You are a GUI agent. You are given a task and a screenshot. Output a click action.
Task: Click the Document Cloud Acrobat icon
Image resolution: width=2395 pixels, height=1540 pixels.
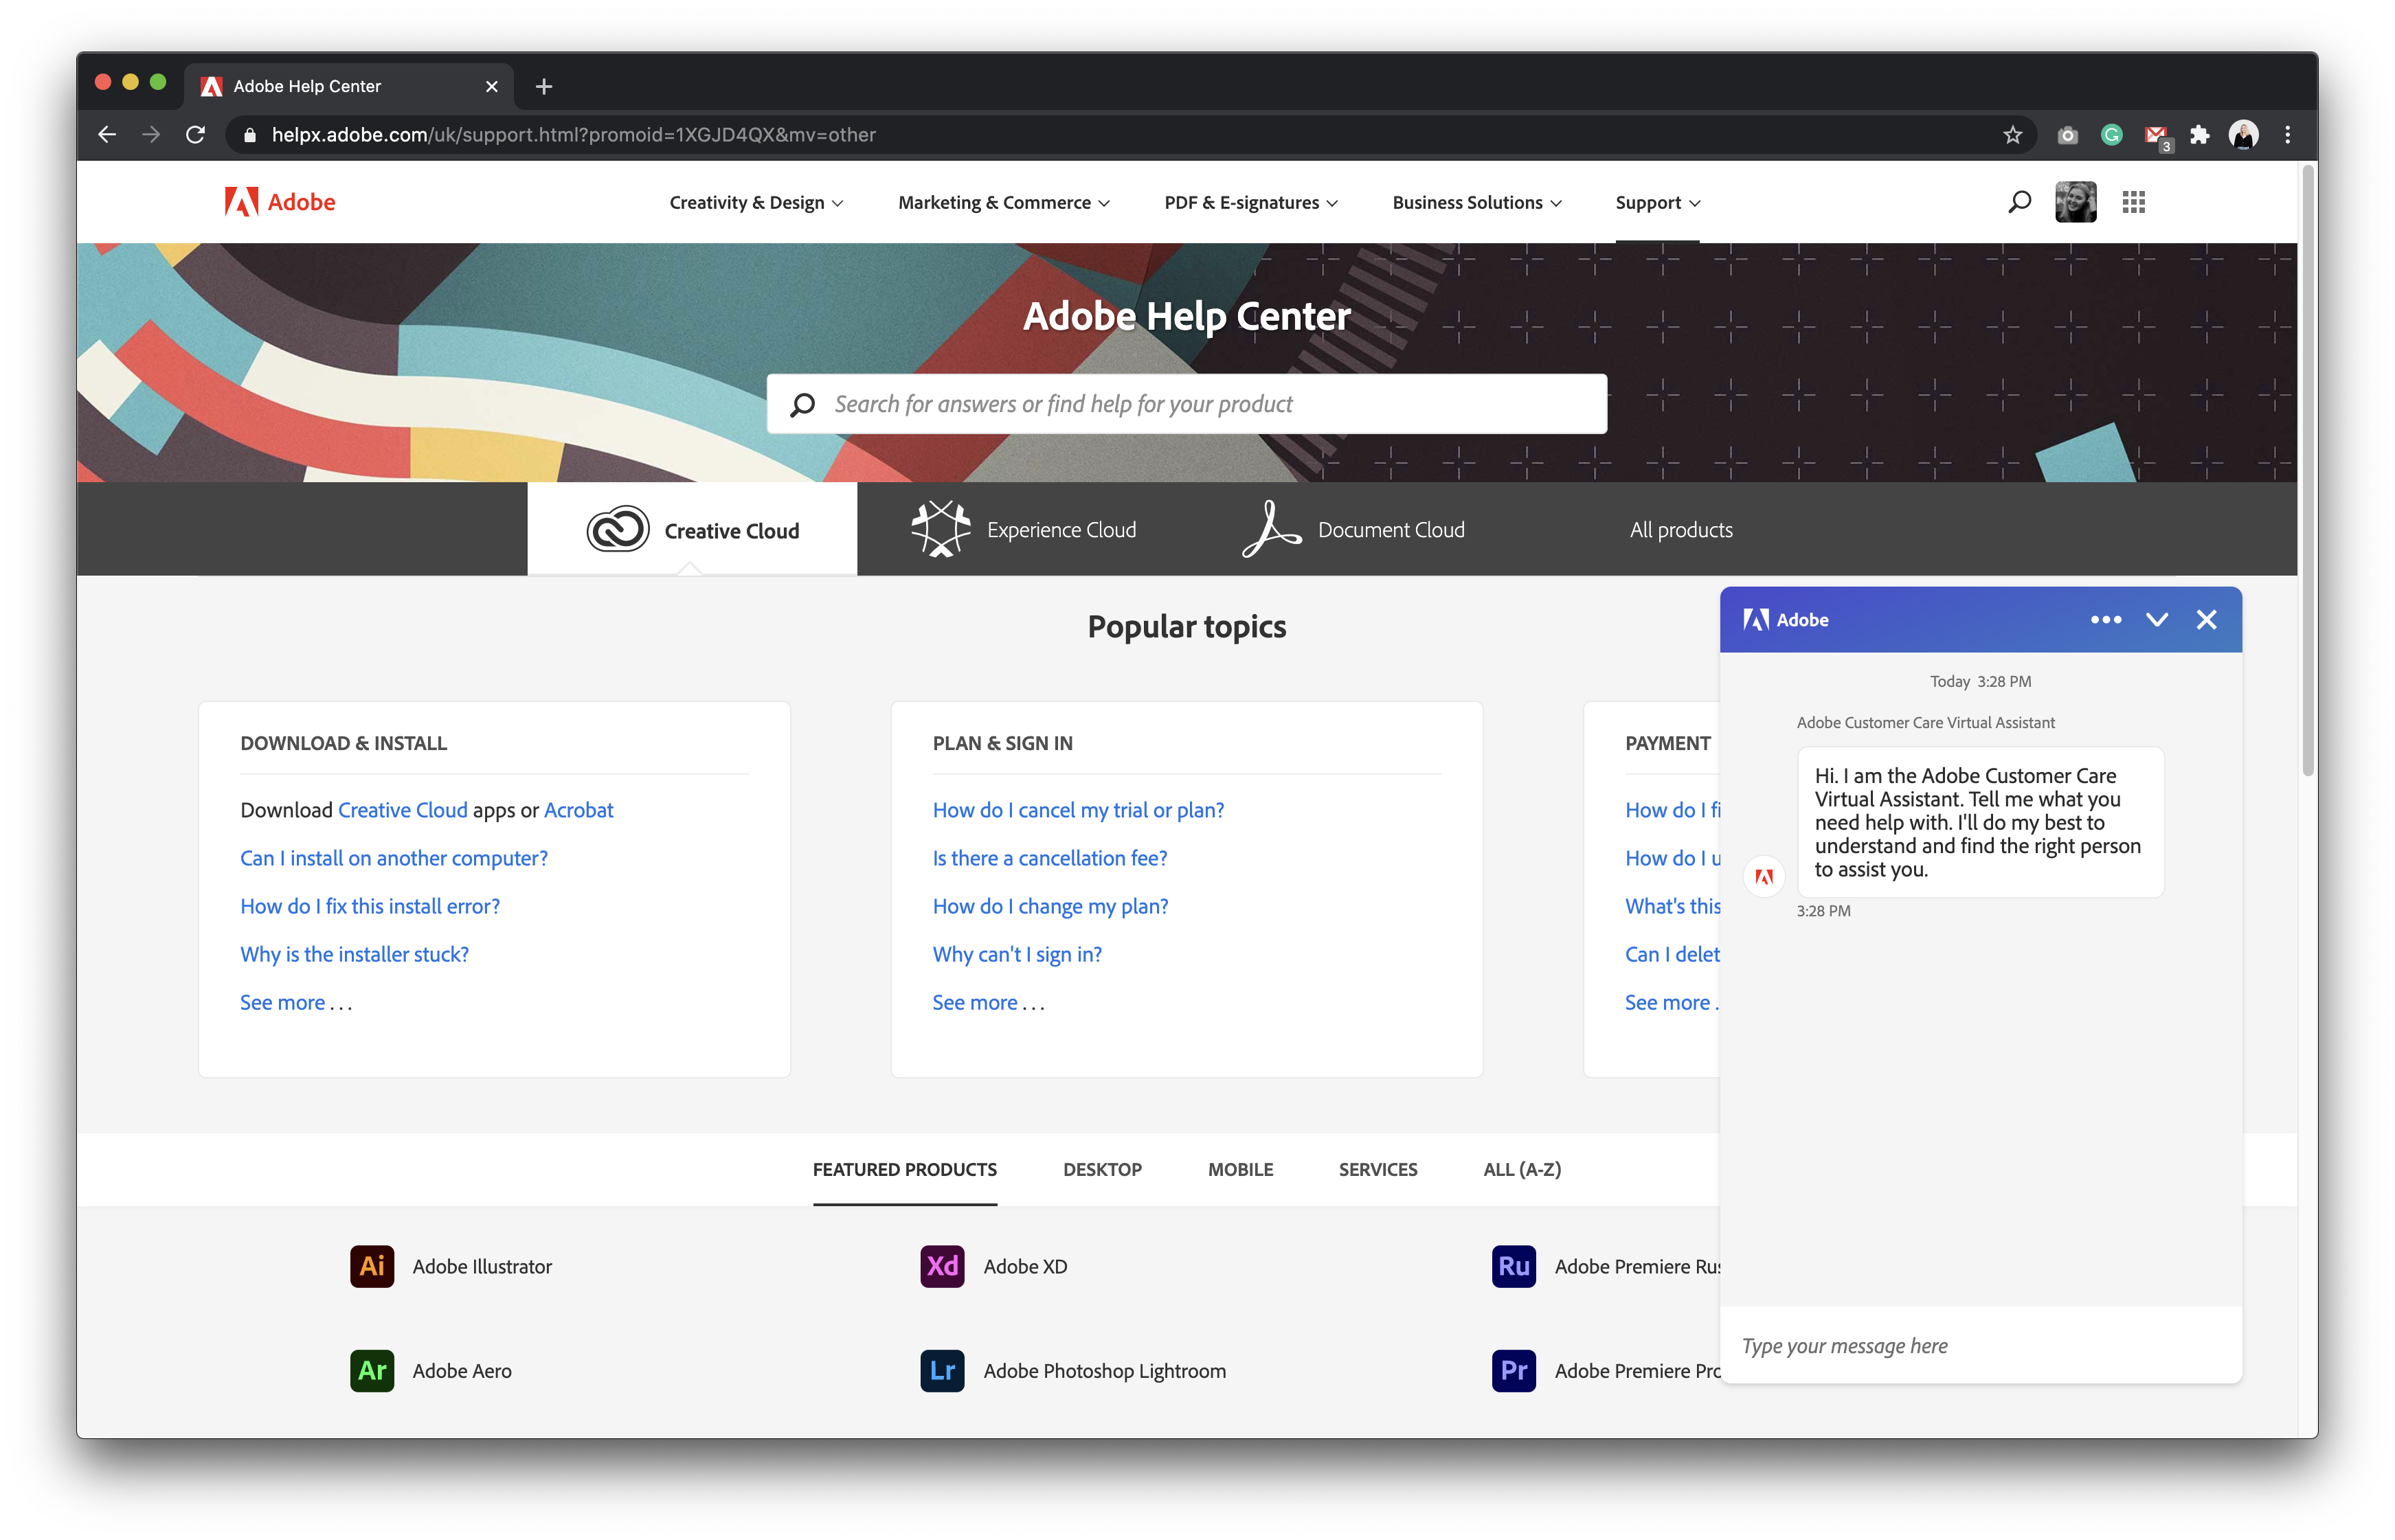point(1270,529)
